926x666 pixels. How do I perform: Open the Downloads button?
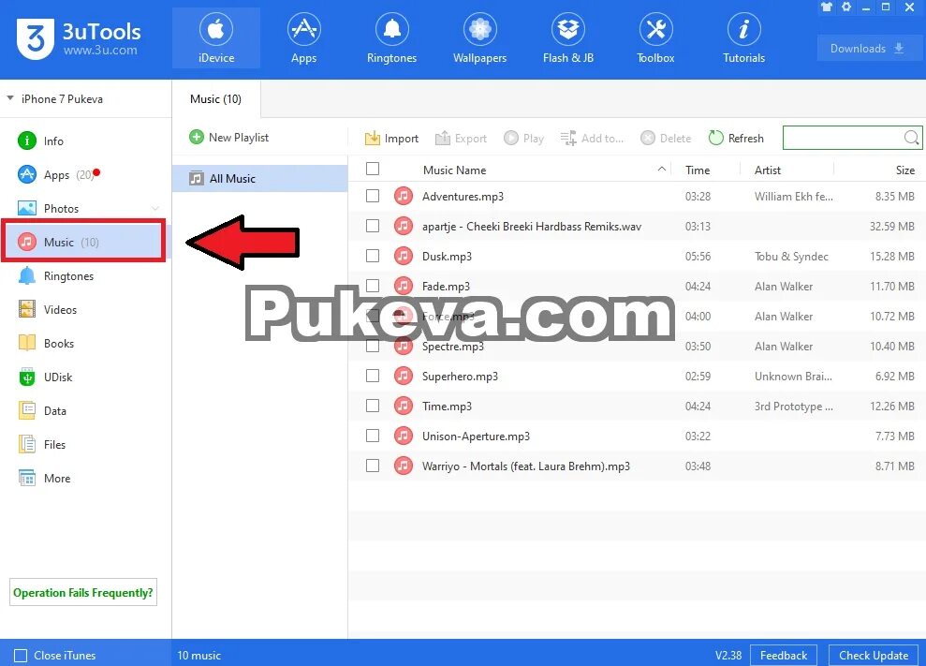point(869,49)
